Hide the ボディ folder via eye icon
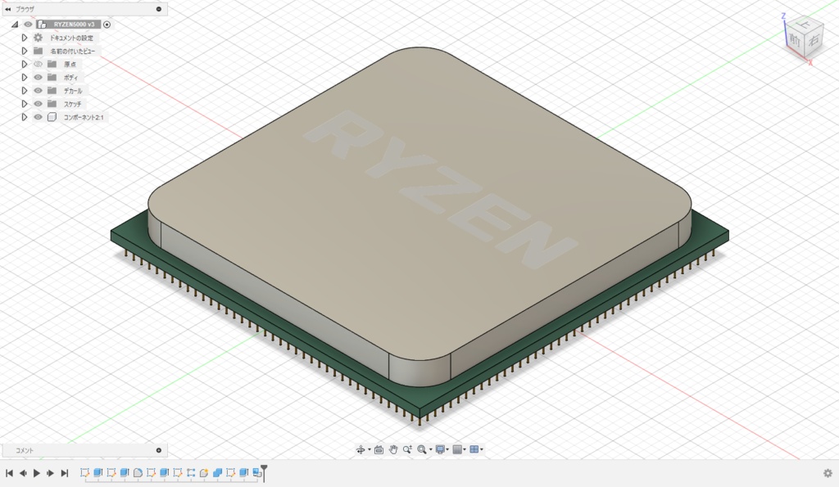 (38, 78)
